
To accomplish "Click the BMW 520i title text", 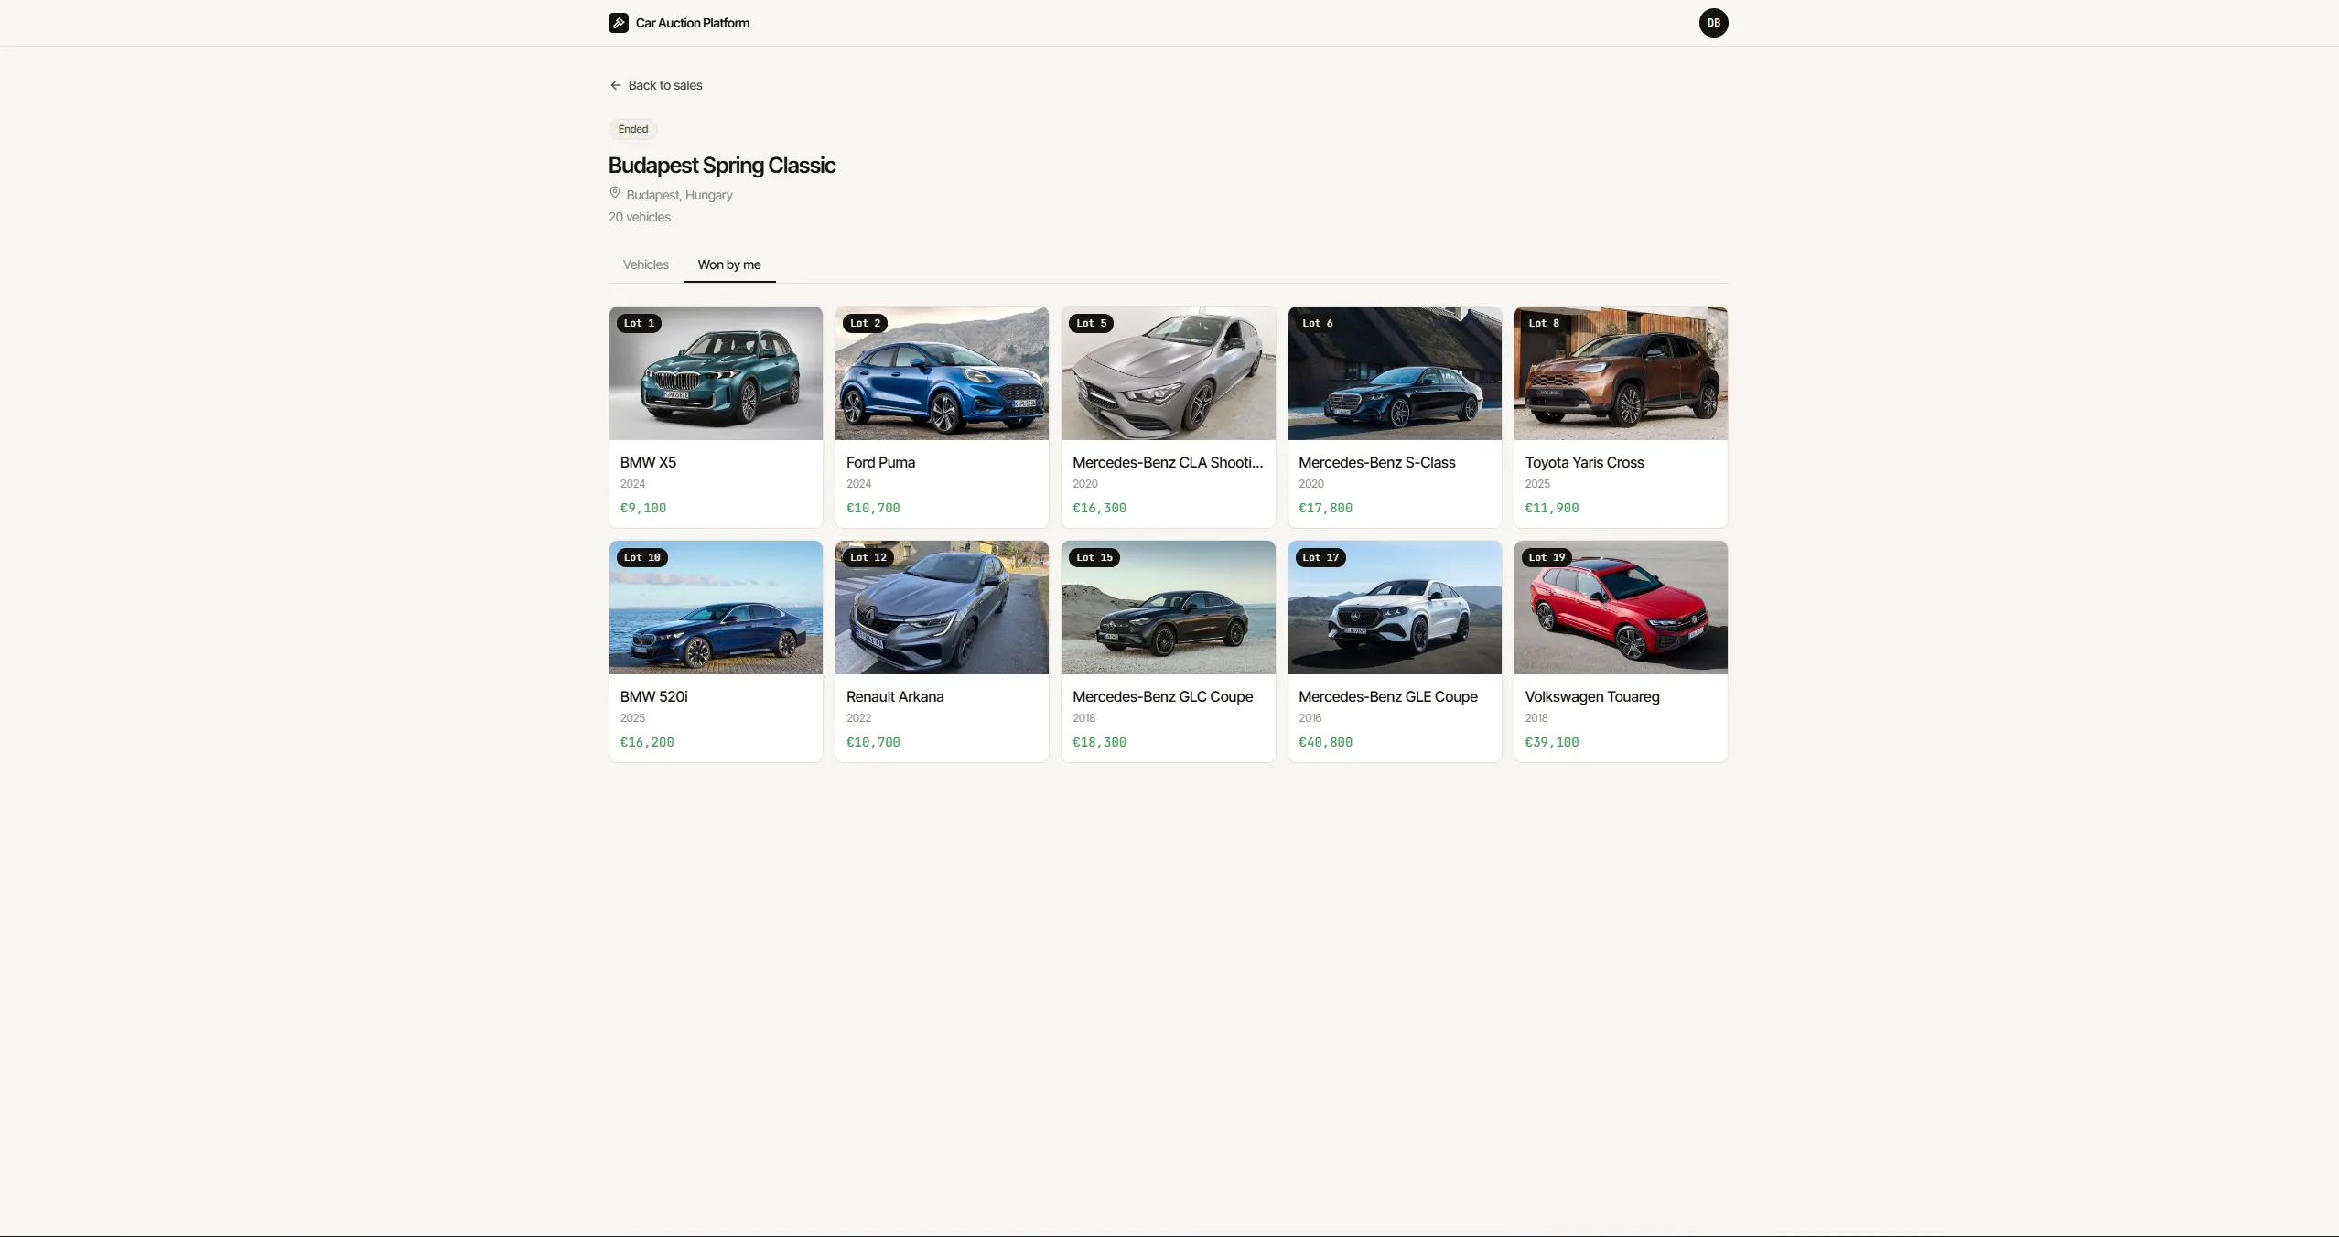I will (653, 696).
